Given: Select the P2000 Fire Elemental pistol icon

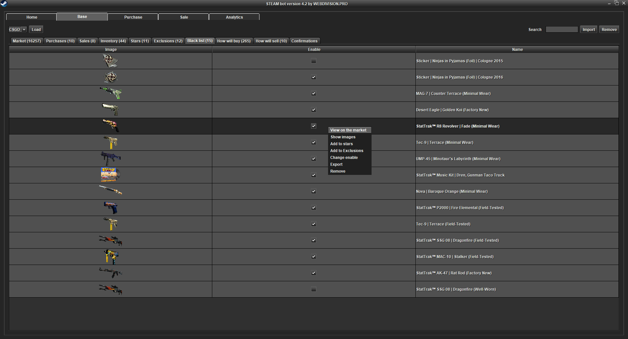Looking at the screenshot, I should point(111,208).
